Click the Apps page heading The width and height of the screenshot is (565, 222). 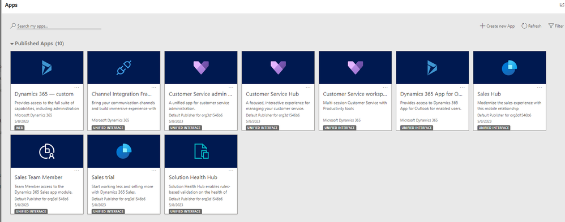point(11,5)
